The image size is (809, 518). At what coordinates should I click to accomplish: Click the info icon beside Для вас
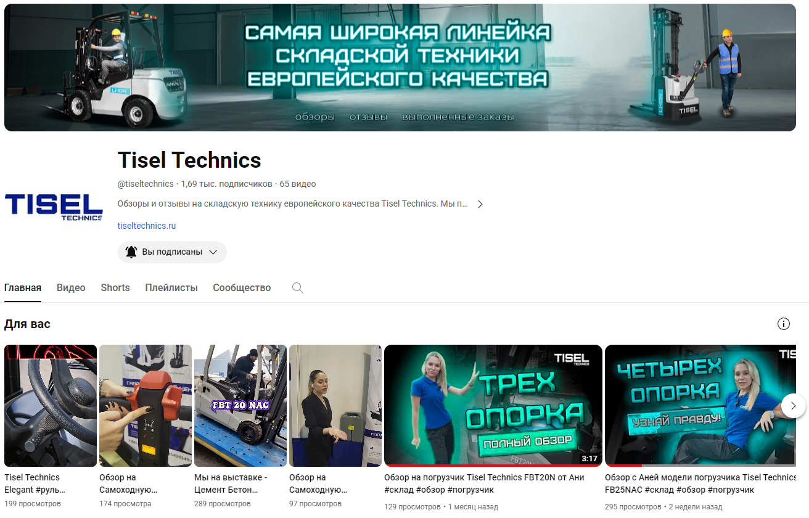(x=784, y=324)
